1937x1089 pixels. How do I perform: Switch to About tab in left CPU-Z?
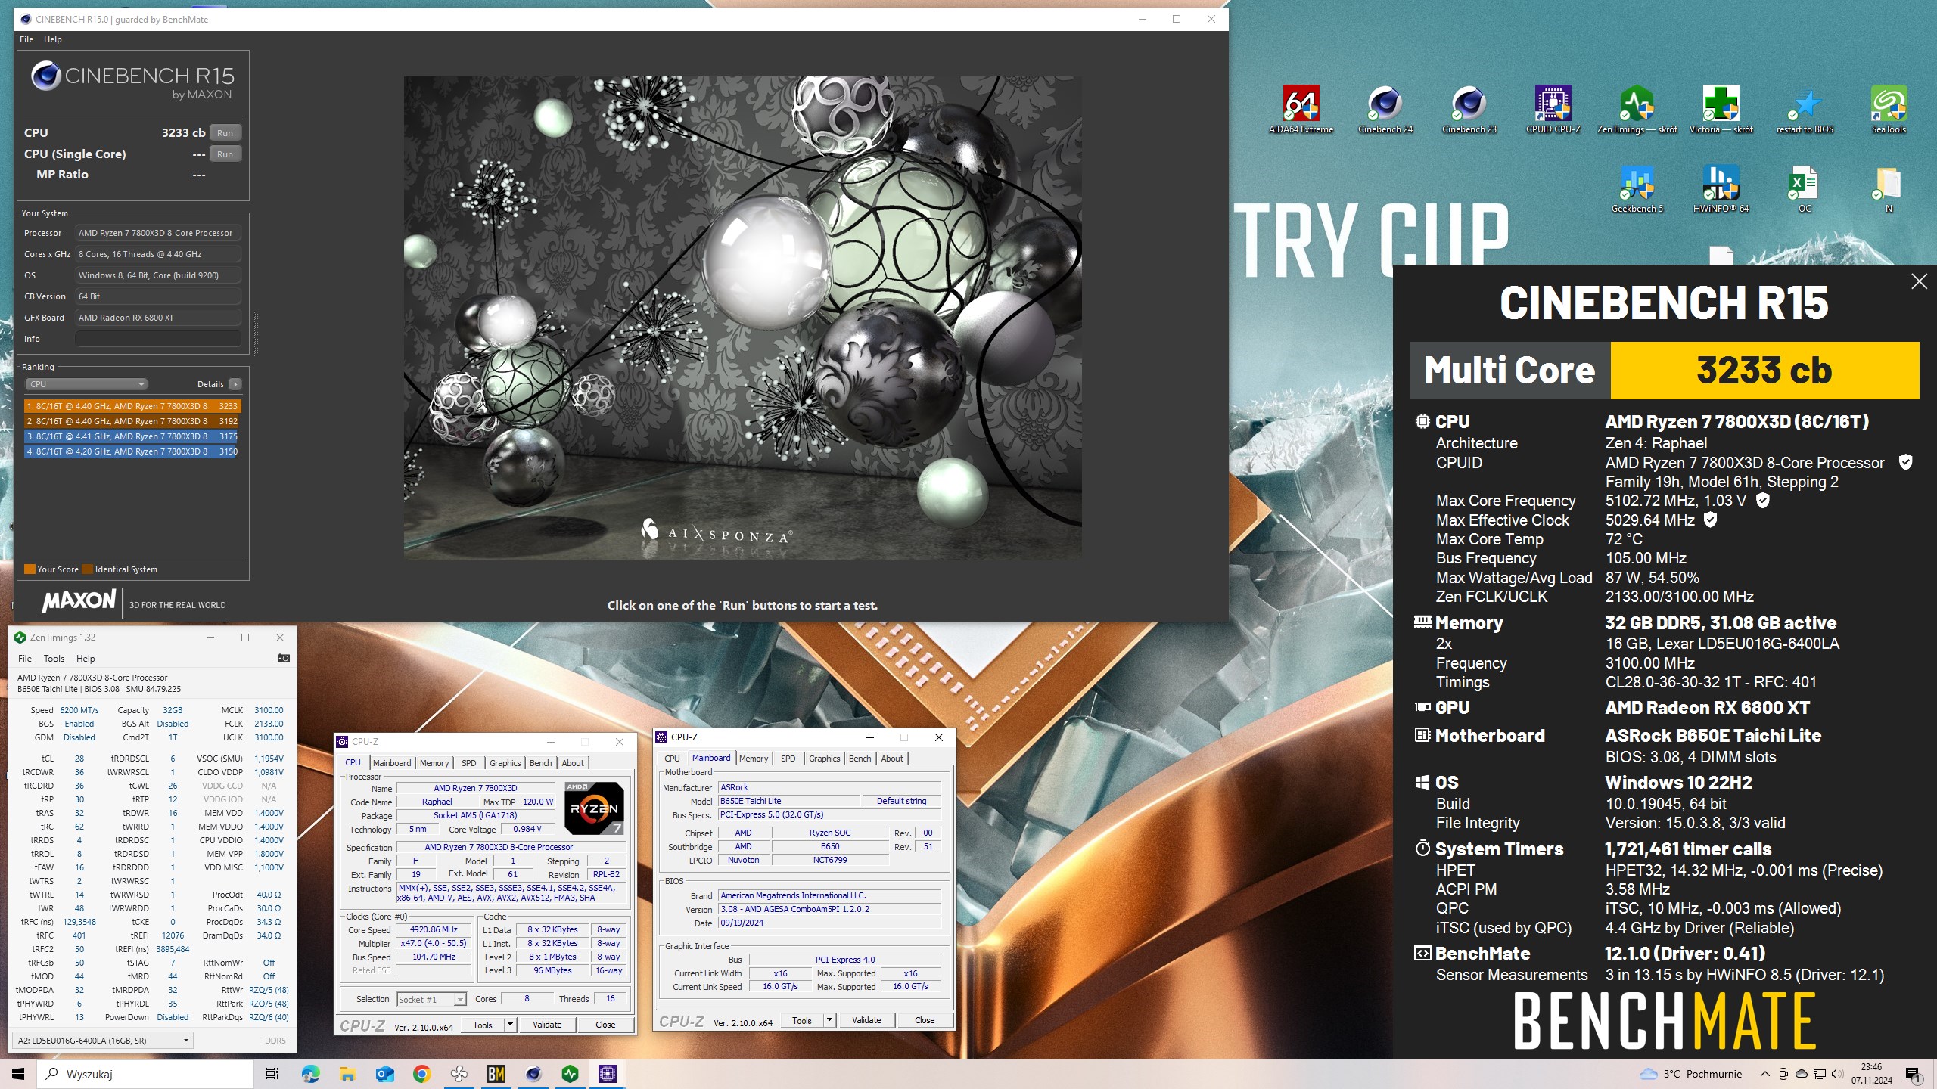(x=573, y=763)
